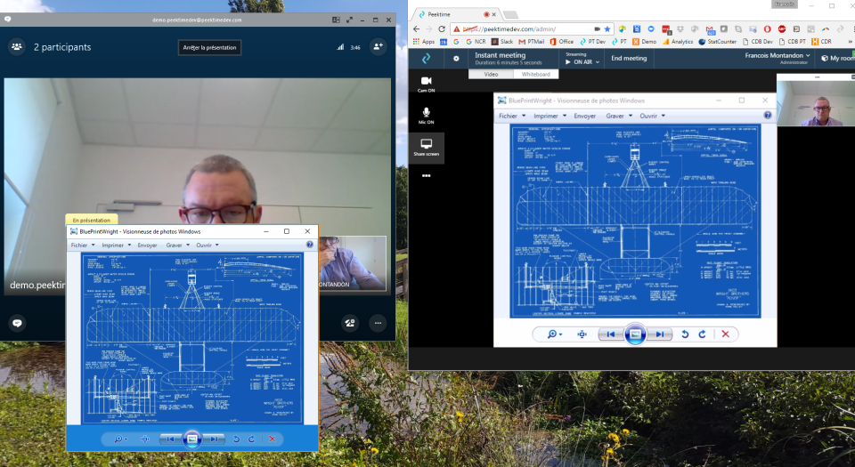Expand Fichier menu in presented Photo Viewer

pos(82,246)
